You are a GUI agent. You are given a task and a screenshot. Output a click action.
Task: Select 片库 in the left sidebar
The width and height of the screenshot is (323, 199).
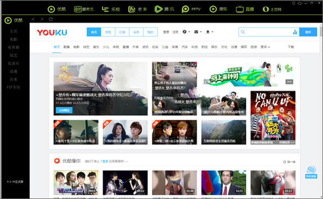click(x=13, y=80)
